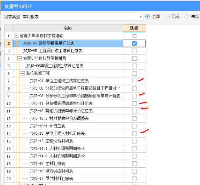
Task: Click the 名称 column header
Action: (68, 28)
